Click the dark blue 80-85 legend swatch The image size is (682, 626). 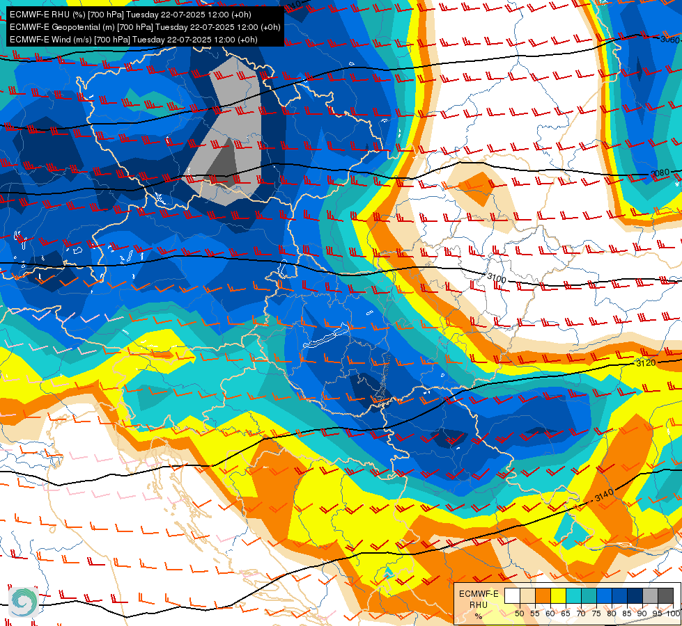pos(619,595)
